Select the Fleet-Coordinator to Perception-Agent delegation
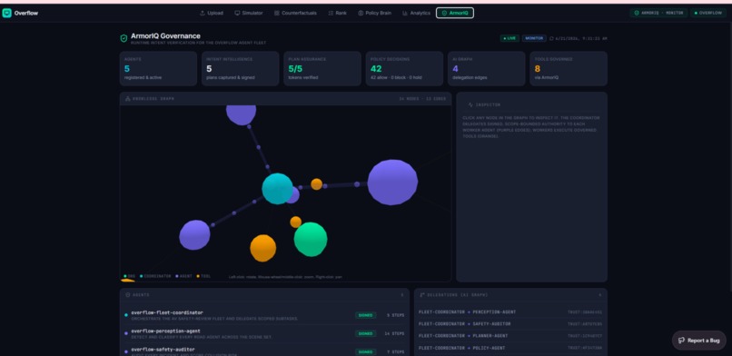 (x=510, y=311)
